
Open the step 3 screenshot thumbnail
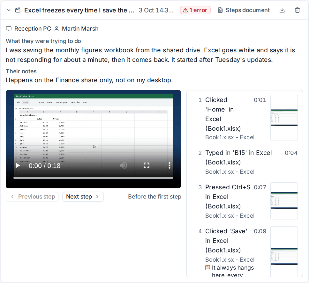tap(284, 201)
